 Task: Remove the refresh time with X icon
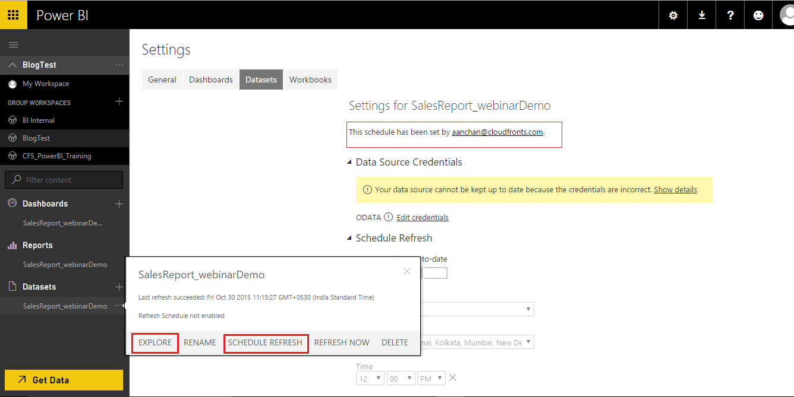click(453, 377)
